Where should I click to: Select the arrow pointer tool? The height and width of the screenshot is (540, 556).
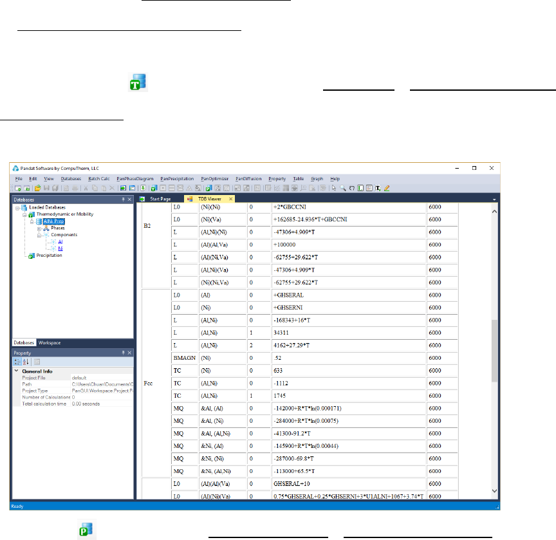(x=334, y=189)
